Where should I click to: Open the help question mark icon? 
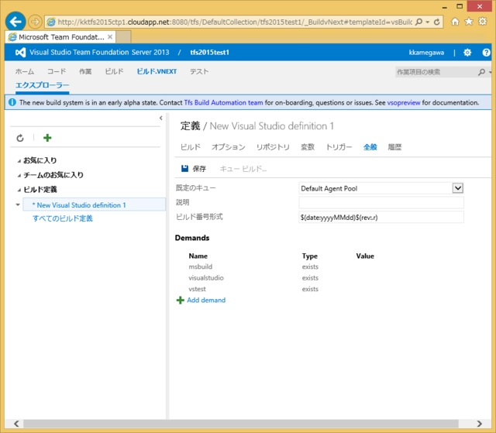click(x=486, y=53)
